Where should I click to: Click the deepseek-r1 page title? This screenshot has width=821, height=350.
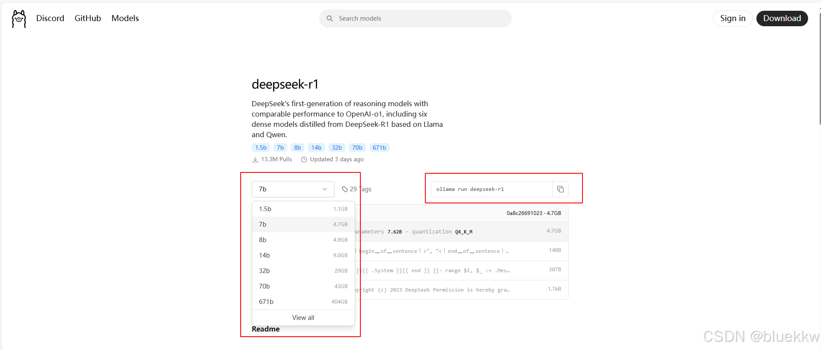[285, 84]
